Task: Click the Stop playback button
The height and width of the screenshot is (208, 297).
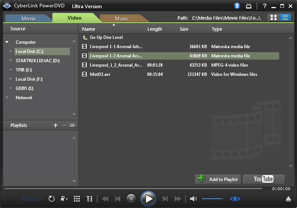Action: pyautogui.click(x=131, y=199)
